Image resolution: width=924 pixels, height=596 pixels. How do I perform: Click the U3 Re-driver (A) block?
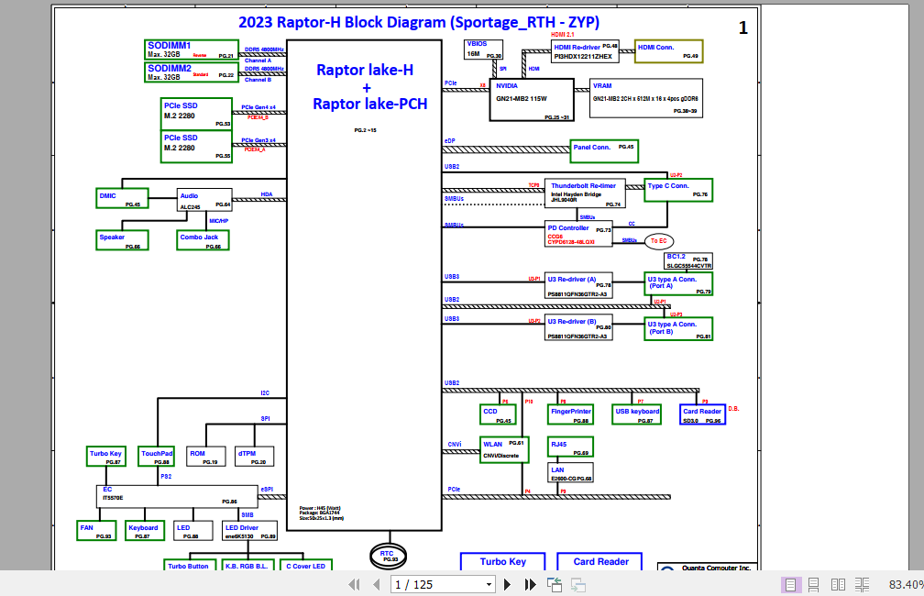578,286
